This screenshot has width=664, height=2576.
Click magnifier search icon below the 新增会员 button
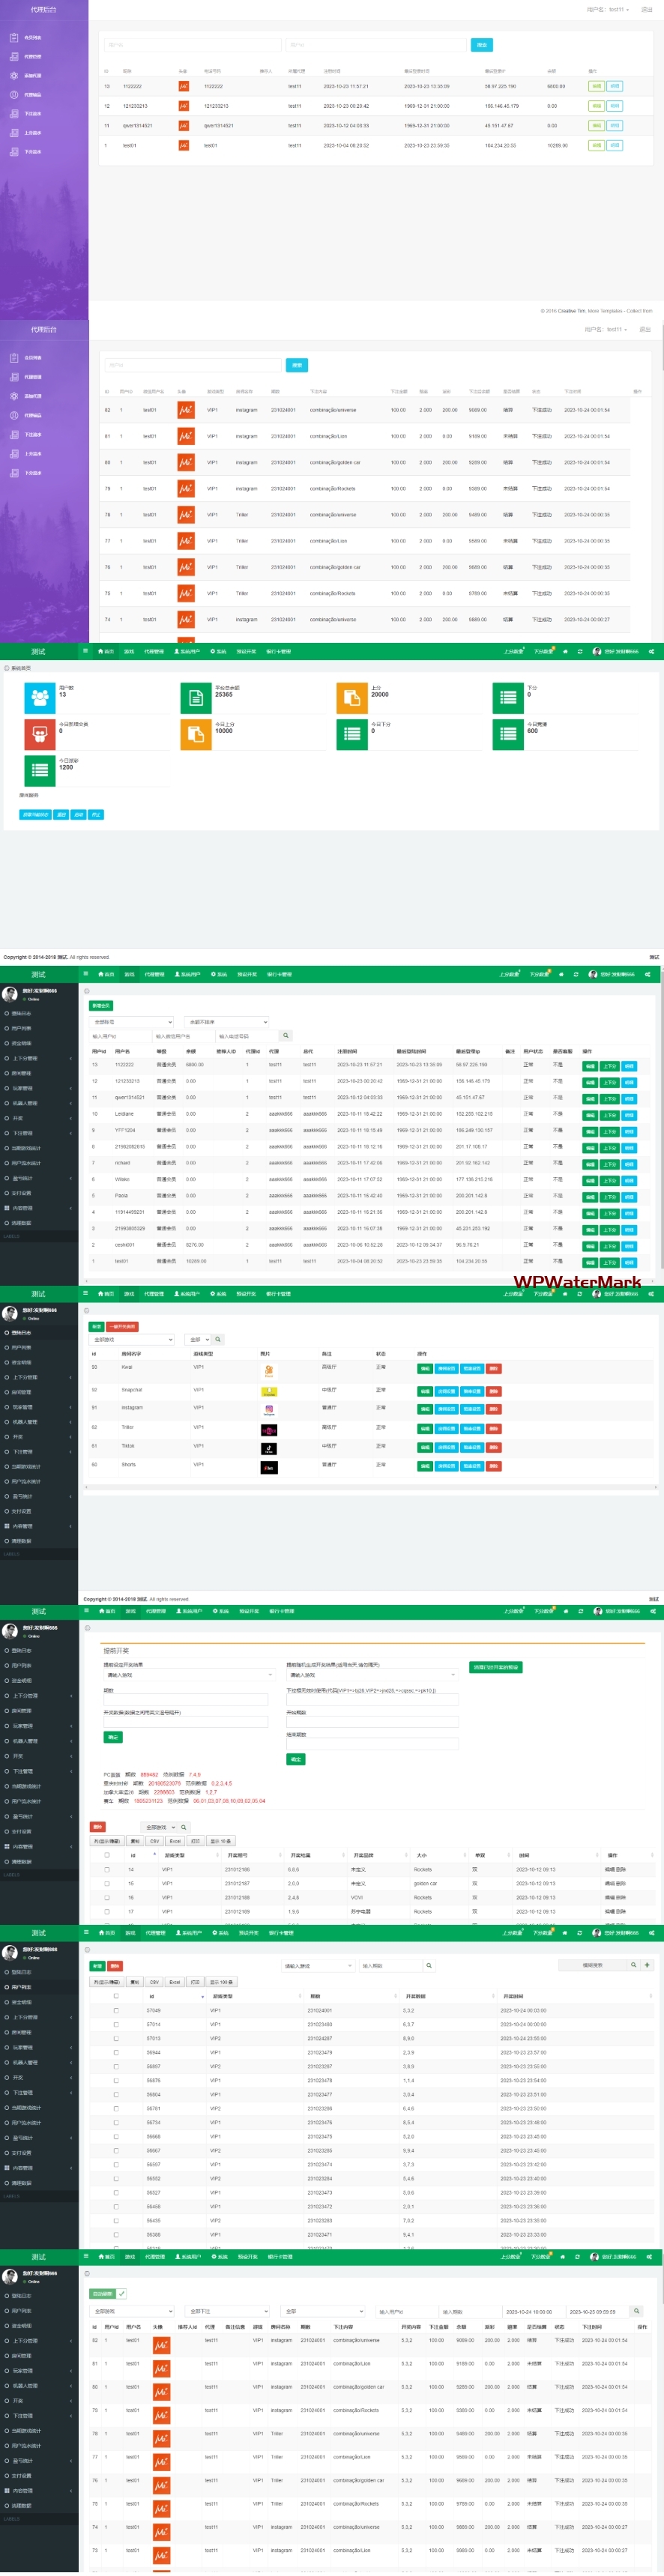[285, 1035]
